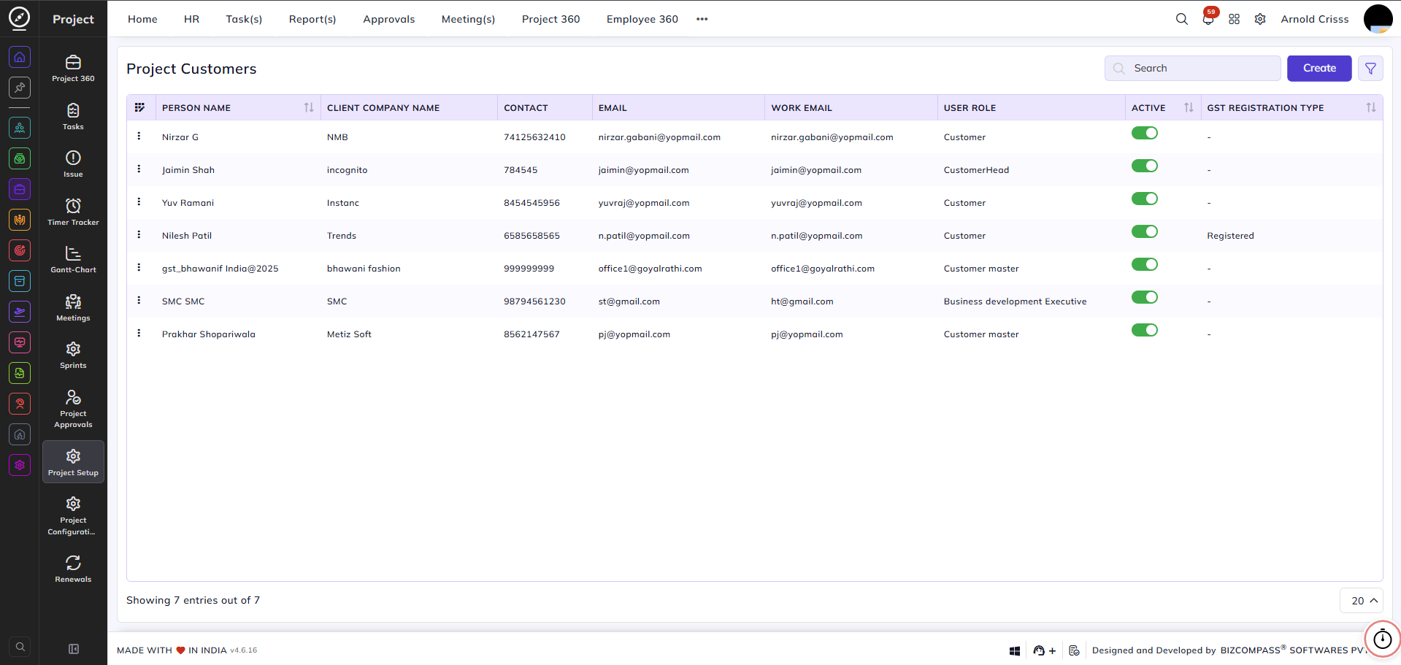The image size is (1401, 665).
Task: Click the Project module title
Action: tap(73, 19)
